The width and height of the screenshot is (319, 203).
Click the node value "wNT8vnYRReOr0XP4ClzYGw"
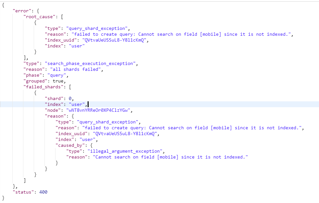tap(98, 110)
